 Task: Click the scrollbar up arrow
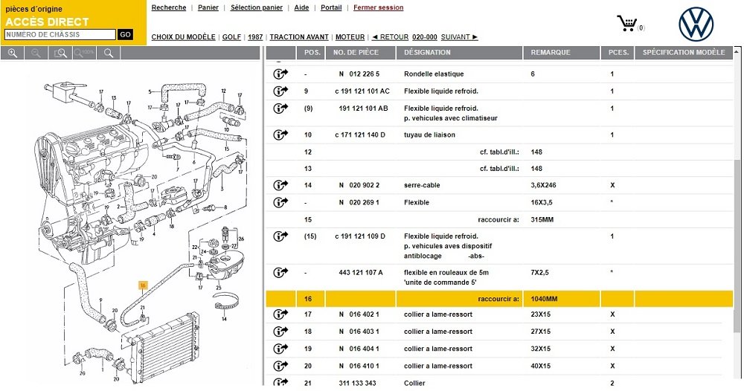pyautogui.click(x=737, y=51)
